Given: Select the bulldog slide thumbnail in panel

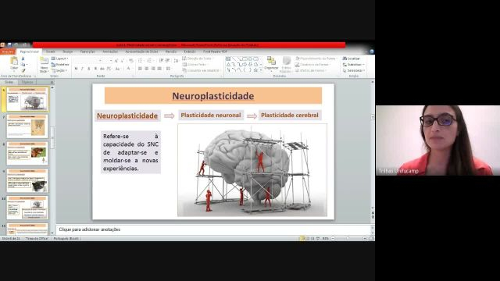Looking at the screenshot, I should [x=27, y=153].
